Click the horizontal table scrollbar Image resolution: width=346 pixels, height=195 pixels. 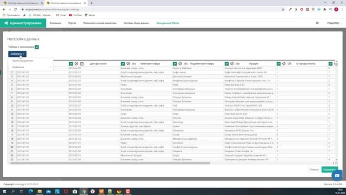[110, 163]
